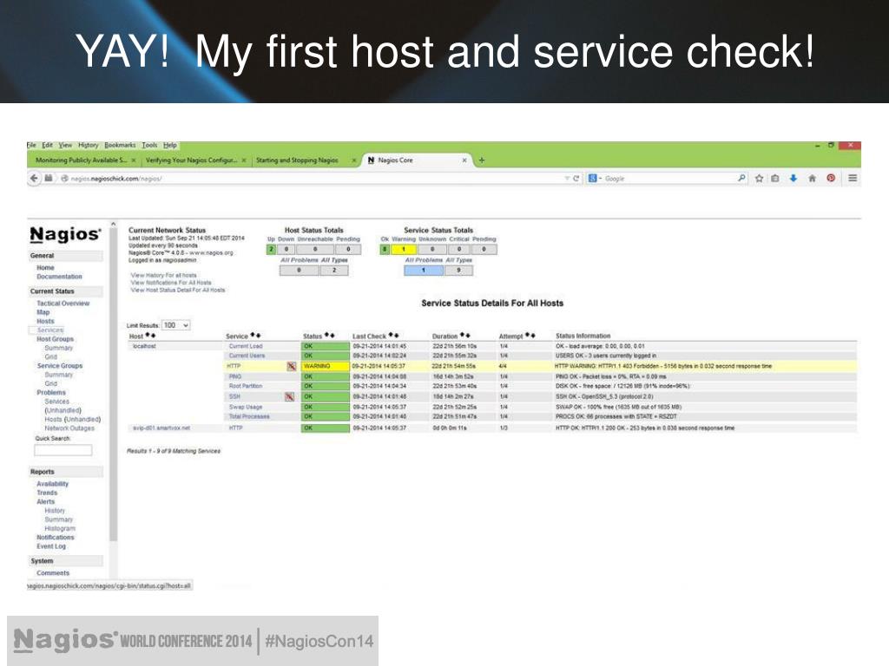Open the Edit menu
Viewport: 889px width, 666px height.
click(x=48, y=146)
